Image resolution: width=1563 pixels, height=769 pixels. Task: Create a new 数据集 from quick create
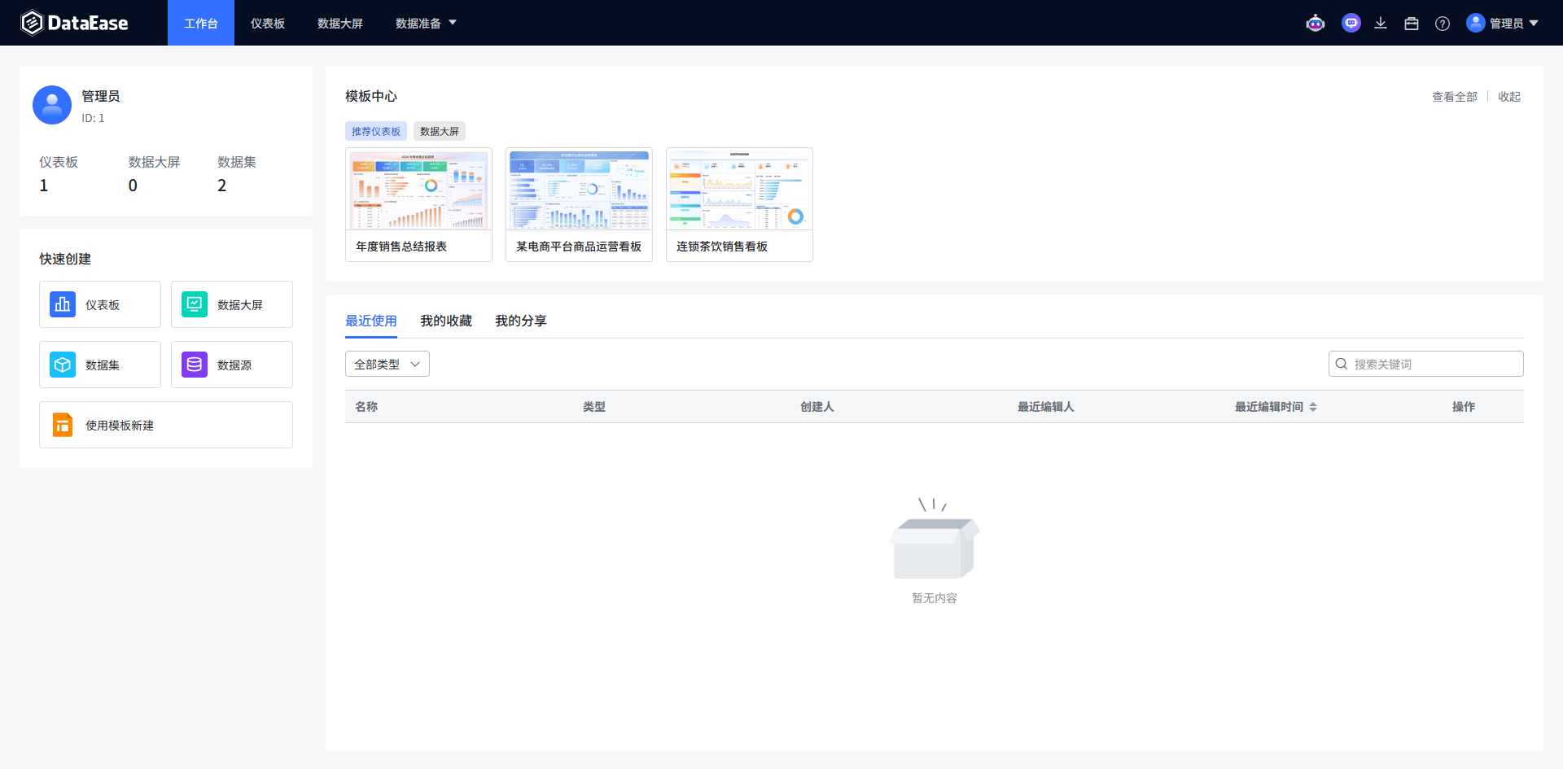(100, 365)
